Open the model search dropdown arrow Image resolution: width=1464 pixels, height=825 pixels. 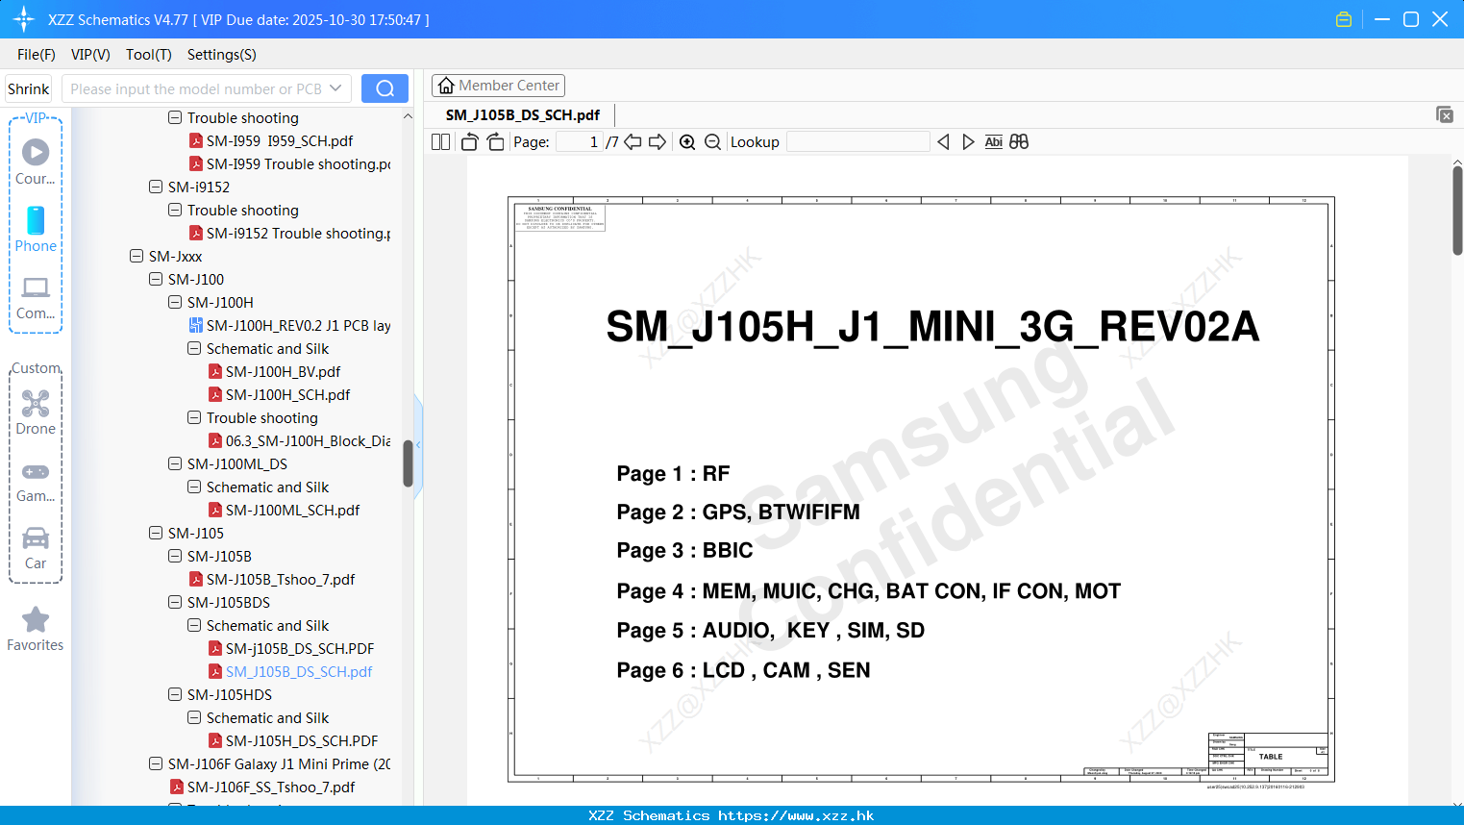337,87
